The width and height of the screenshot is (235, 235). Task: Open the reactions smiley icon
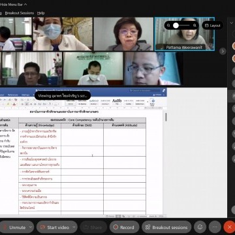[x=200, y=227]
